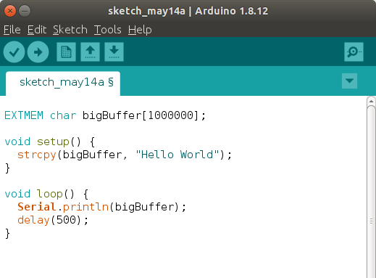Open a sketch using up-arrow icon
Screen dimensions: 376x278
90,52
